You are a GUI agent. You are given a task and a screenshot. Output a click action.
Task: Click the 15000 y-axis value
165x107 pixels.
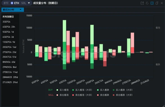point(29,15)
